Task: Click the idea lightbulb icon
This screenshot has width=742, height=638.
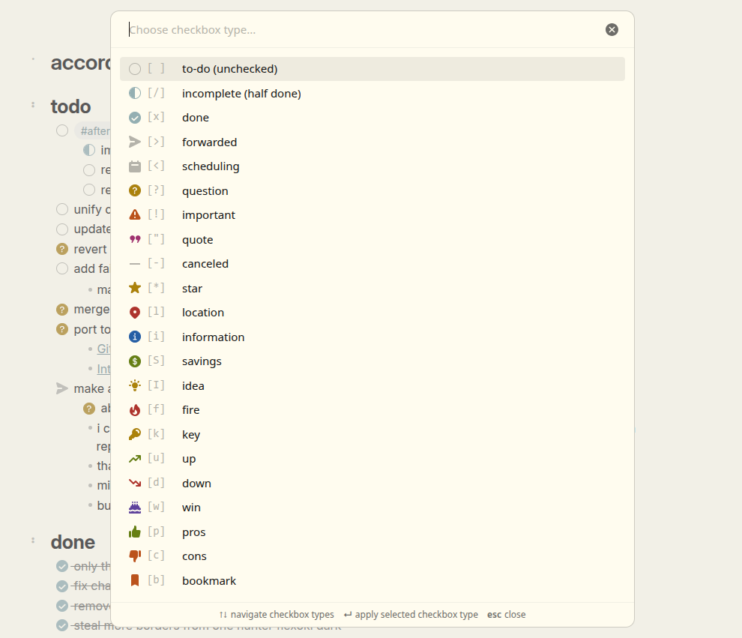Action: (135, 385)
